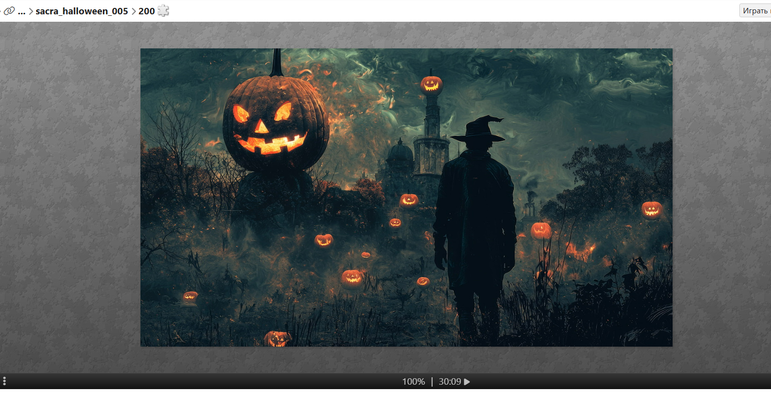Click the chain link icon in breadcrumb
Screen dimensions: 771x398
tap(9, 11)
